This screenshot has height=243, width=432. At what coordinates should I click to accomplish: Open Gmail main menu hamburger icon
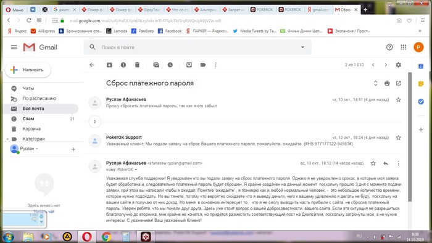[x=14, y=47]
